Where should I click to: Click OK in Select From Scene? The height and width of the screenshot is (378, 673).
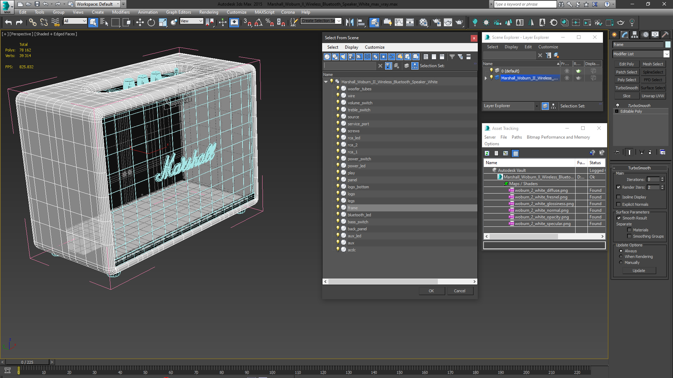[431, 291]
